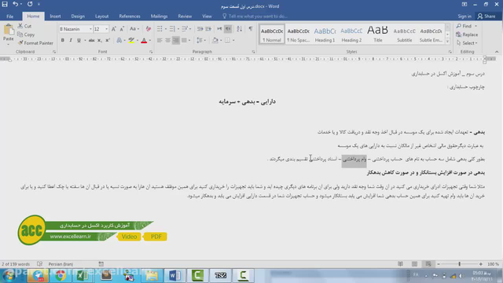Viewport: 503px width, 283px height.
Task: Open Replace dialog
Action: 467,35
